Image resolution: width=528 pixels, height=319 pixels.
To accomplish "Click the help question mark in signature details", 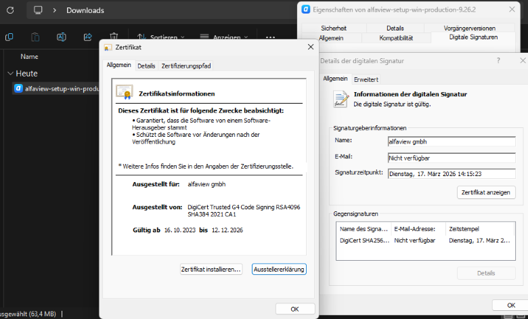I will [498, 60].
